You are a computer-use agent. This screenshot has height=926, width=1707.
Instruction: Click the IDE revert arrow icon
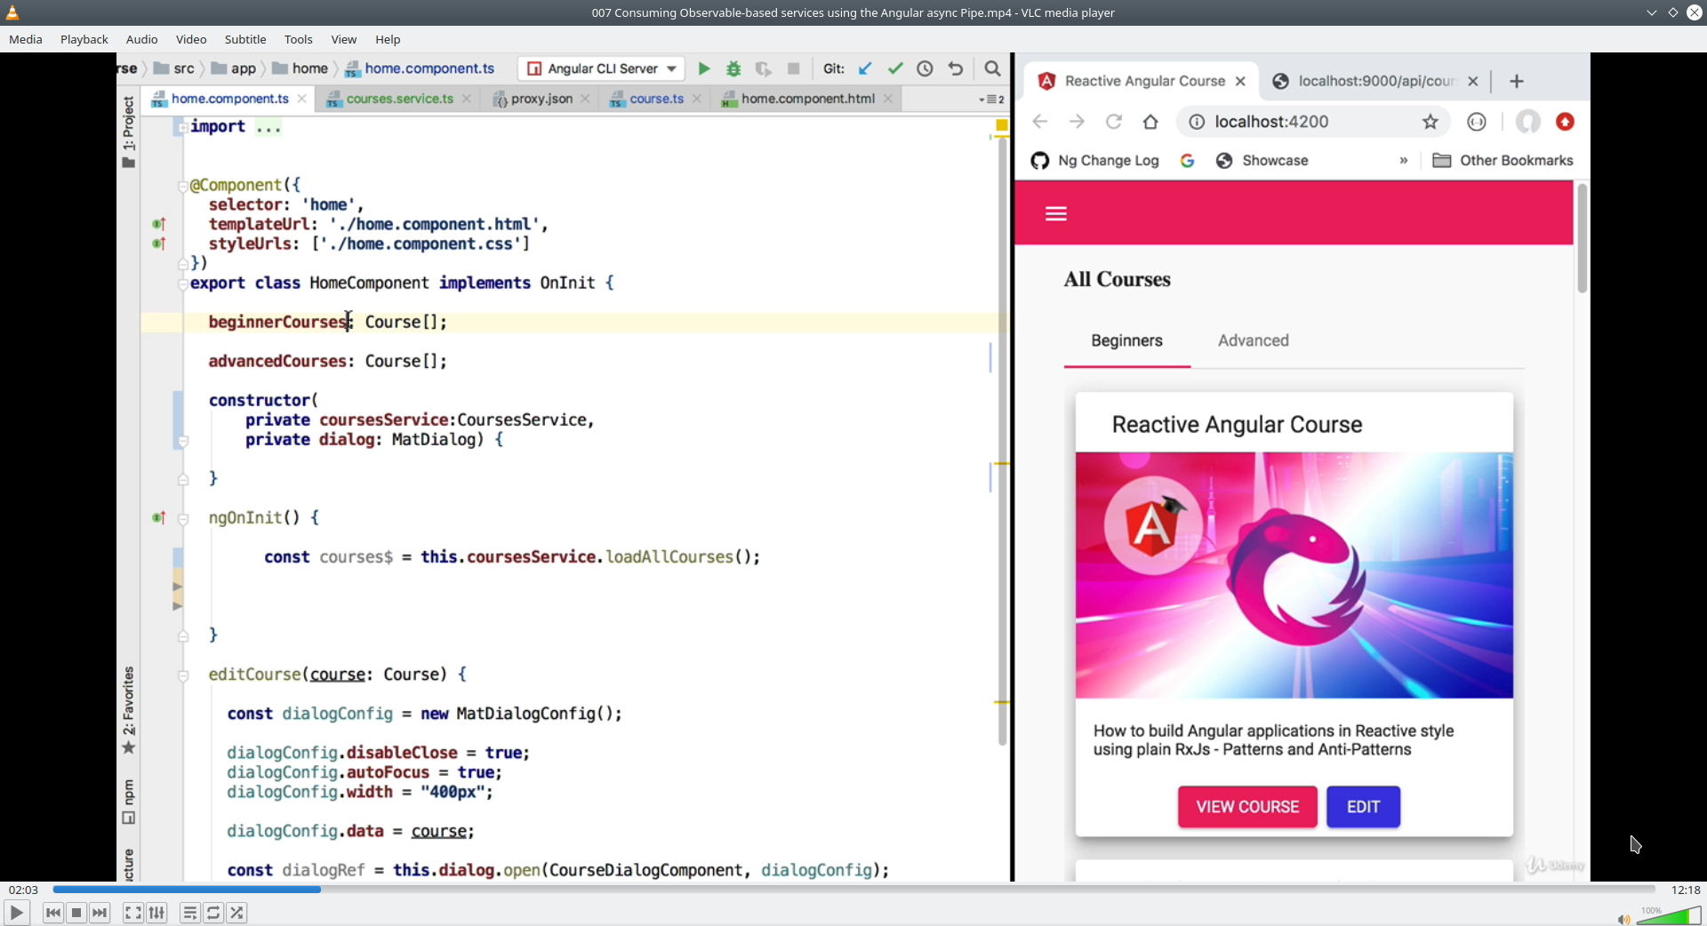(956, 68)
